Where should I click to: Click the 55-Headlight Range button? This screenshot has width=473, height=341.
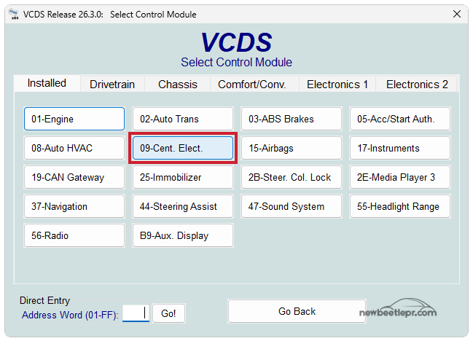point(400,206)
